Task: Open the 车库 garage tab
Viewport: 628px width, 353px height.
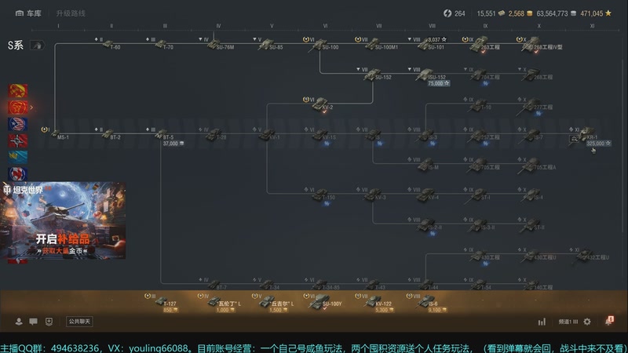Action: (28, 13)
